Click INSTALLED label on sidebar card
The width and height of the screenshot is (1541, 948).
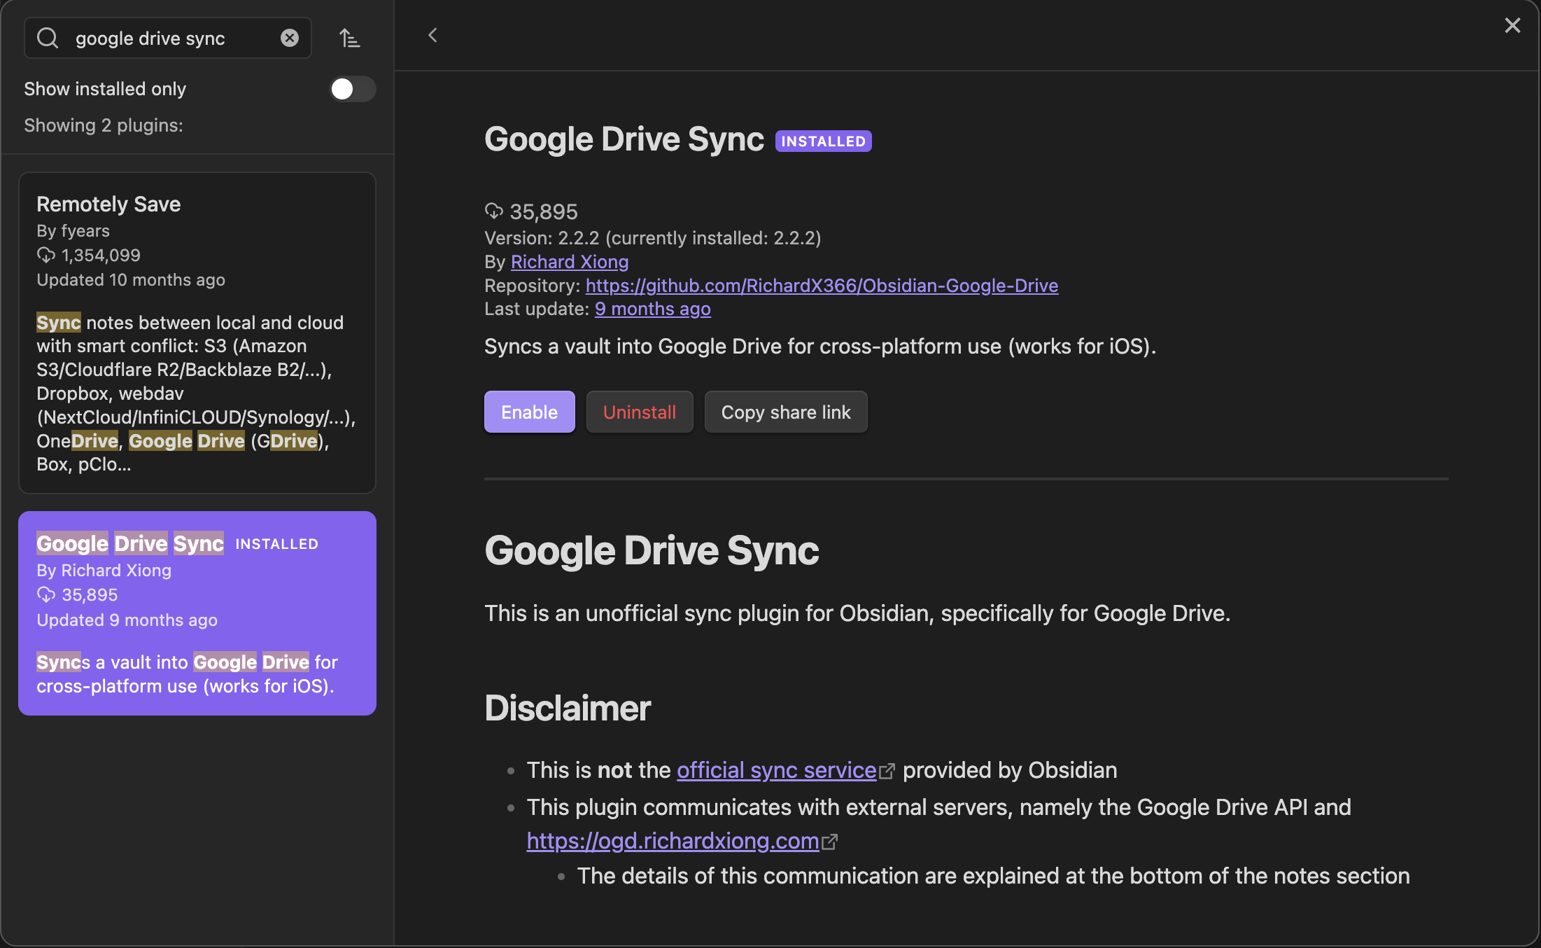[277, 544]
